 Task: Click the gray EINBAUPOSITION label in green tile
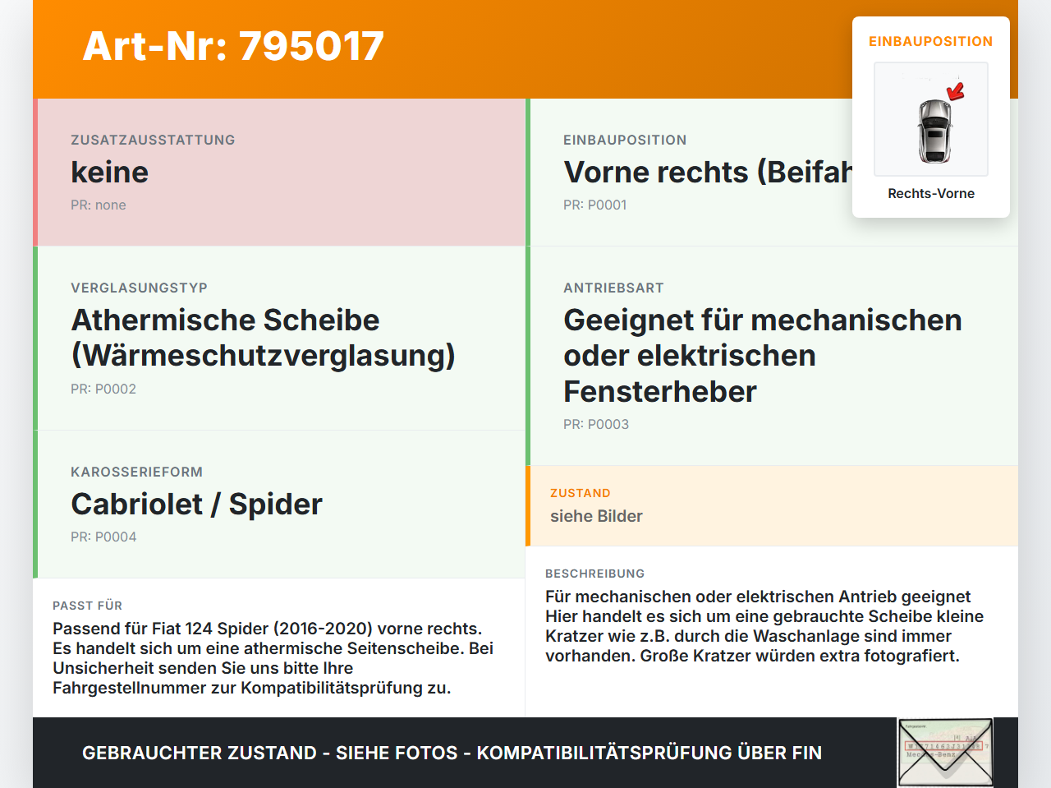coord(625,140)
